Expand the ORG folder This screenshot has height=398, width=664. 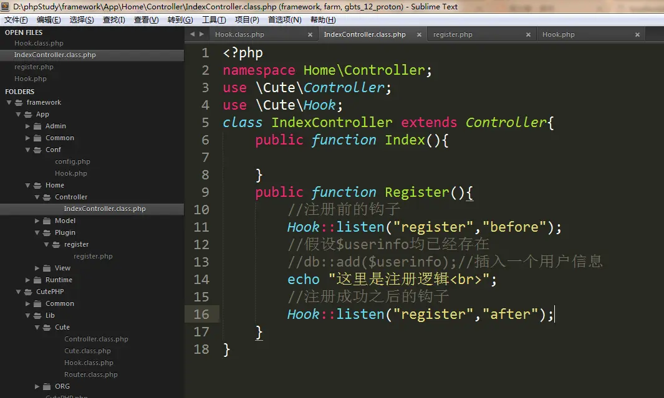tap(37, 387)
